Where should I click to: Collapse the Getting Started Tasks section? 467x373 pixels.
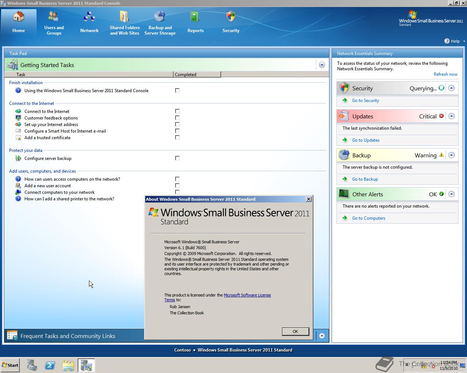pyautogui.click(x=322, y=65)
